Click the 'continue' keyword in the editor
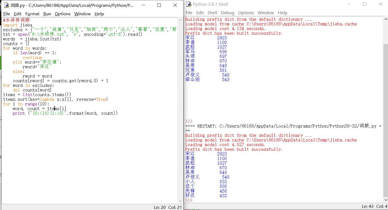The height and width of the screenshot is (210, 388). 32,58
